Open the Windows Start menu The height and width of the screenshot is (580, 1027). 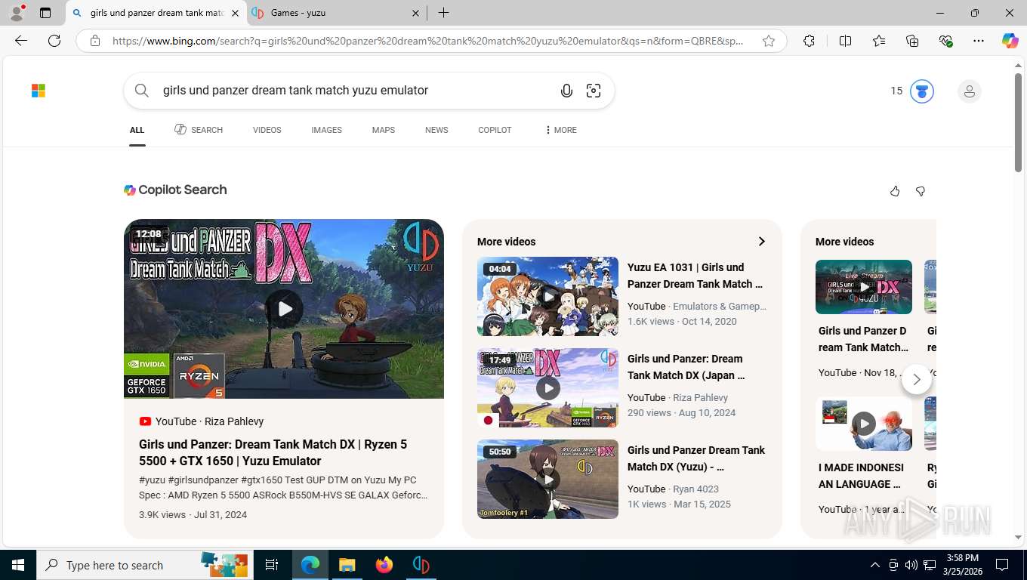18,565
